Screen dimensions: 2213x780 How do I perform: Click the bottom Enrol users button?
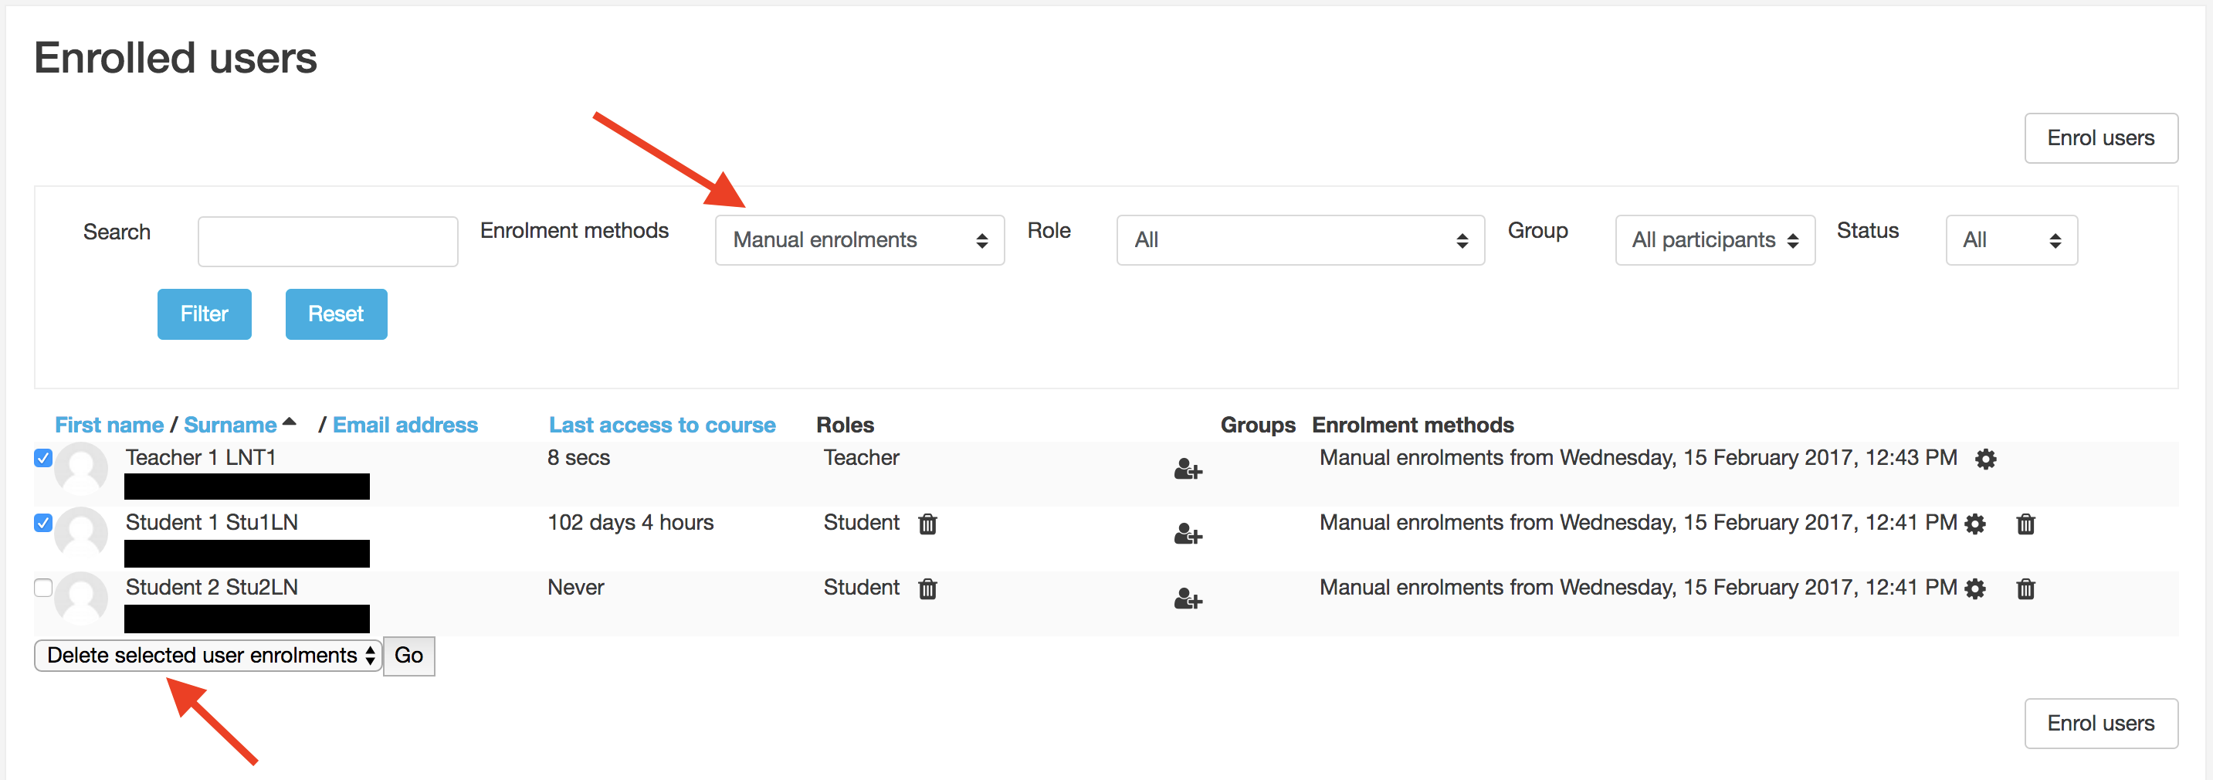point(2101,724)
